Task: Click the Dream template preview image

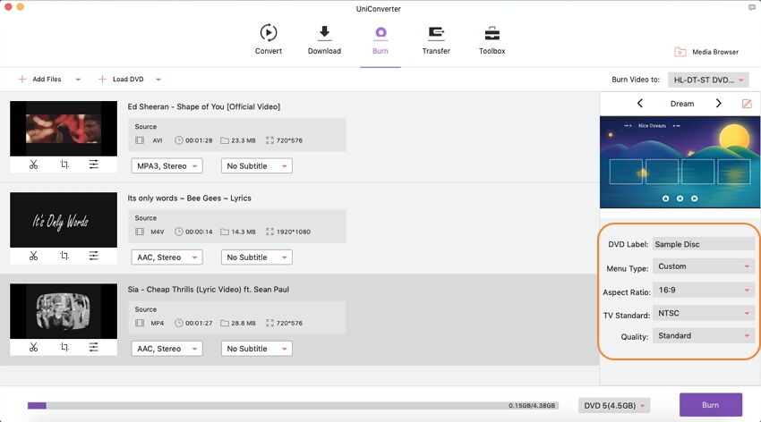Action: coord(680,163)
